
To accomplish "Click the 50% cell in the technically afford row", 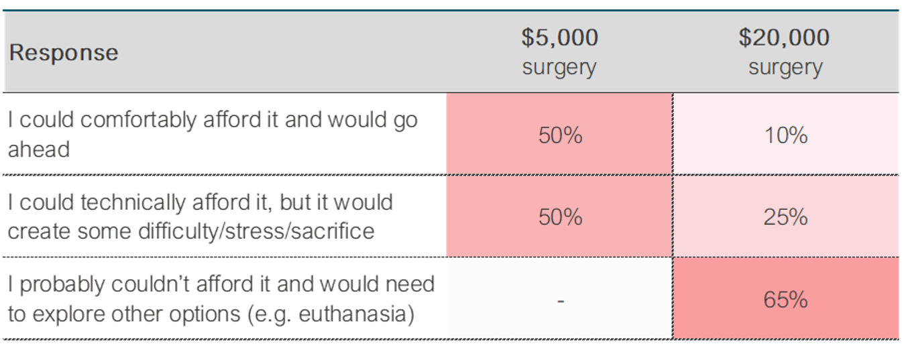I will coord(560,217).
